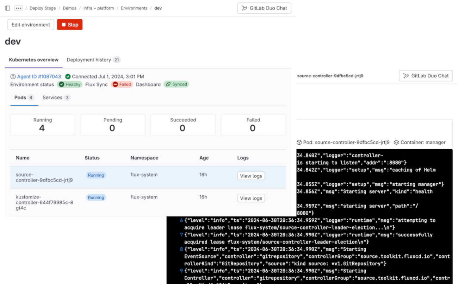The height and width of the screenshot is (284, 458).
Task: Click the Container layers icon
Action: tap(396, 143)
